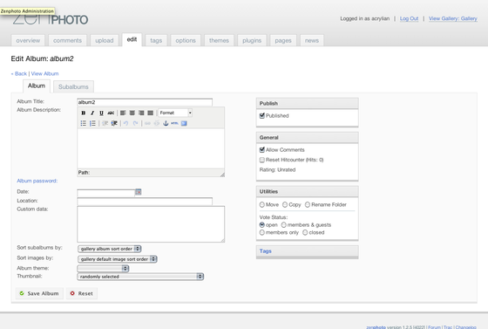Click the Log Out link
The height and width of the screenshot is (329, 488).
coord(409,18)
